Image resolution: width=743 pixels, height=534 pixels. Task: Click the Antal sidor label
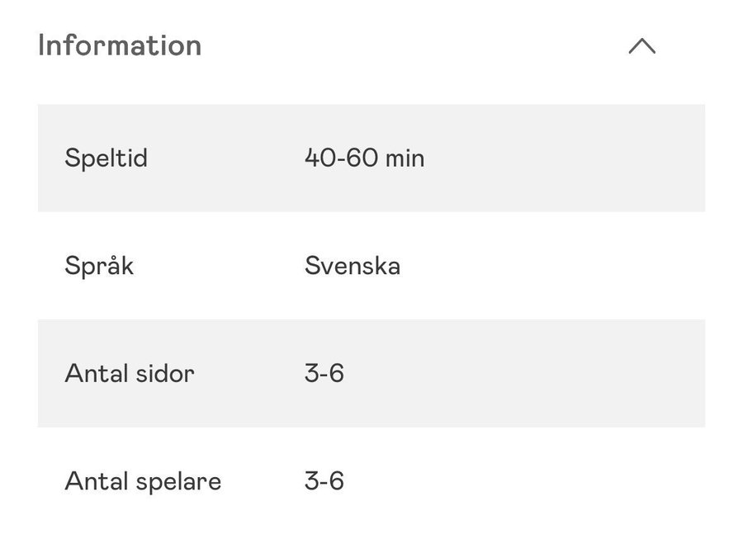pyautogui.click(x=130, y=373)
